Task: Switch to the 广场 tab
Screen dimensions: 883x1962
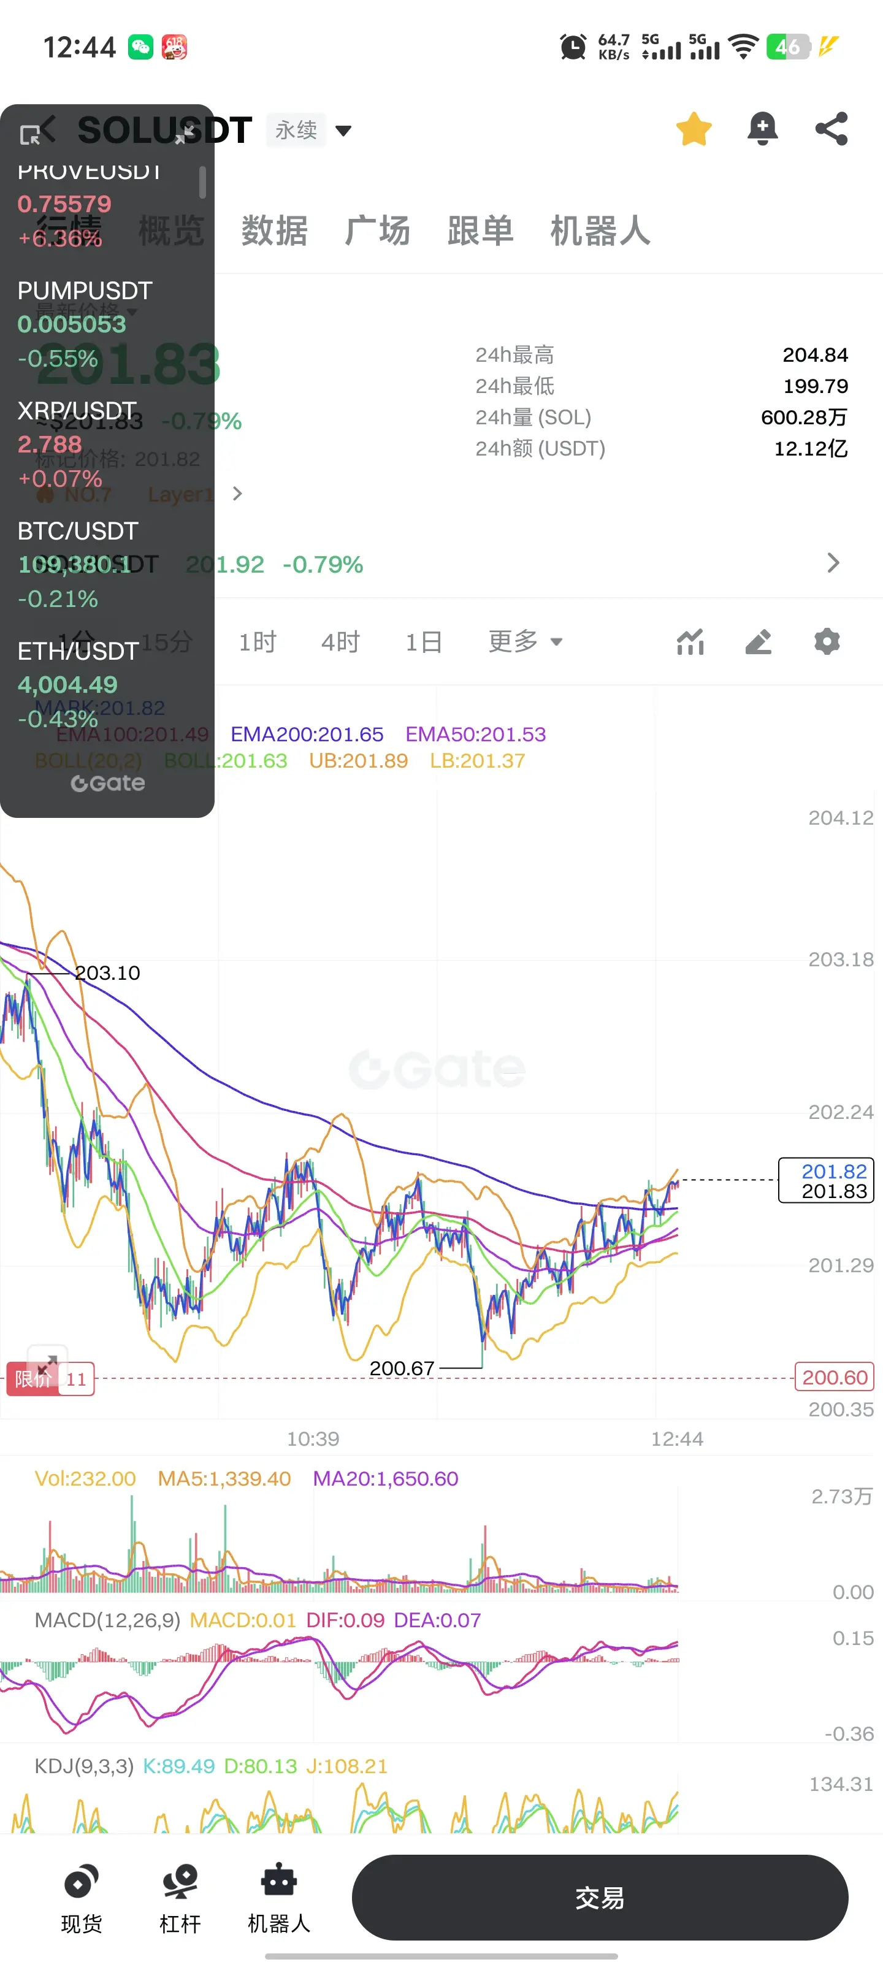Action: [377, 231]
